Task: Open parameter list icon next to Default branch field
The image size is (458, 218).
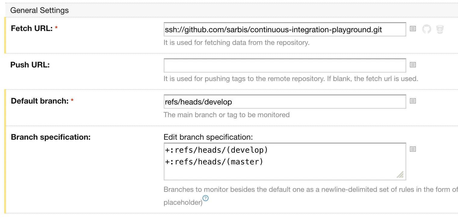Action: (x=413, y=101)
